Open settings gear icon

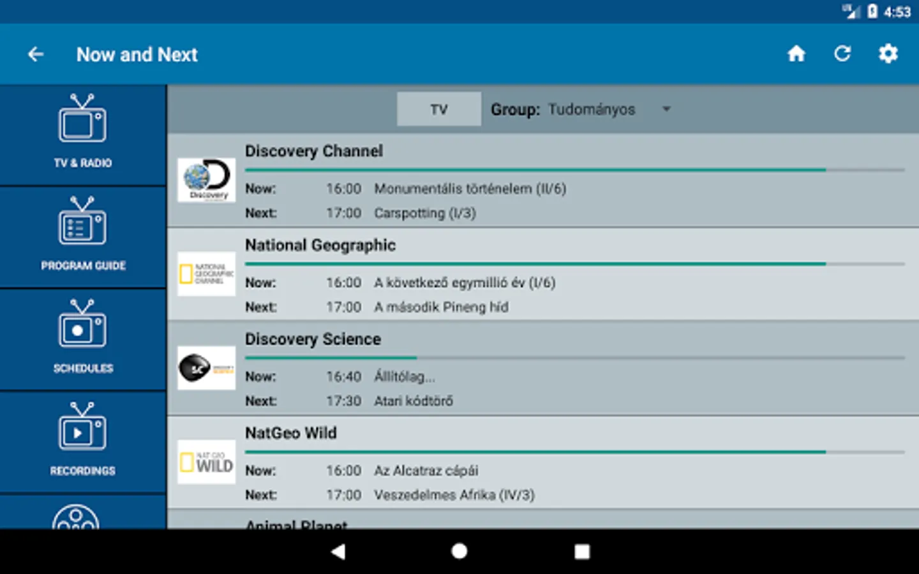click(x=888, y=54)
